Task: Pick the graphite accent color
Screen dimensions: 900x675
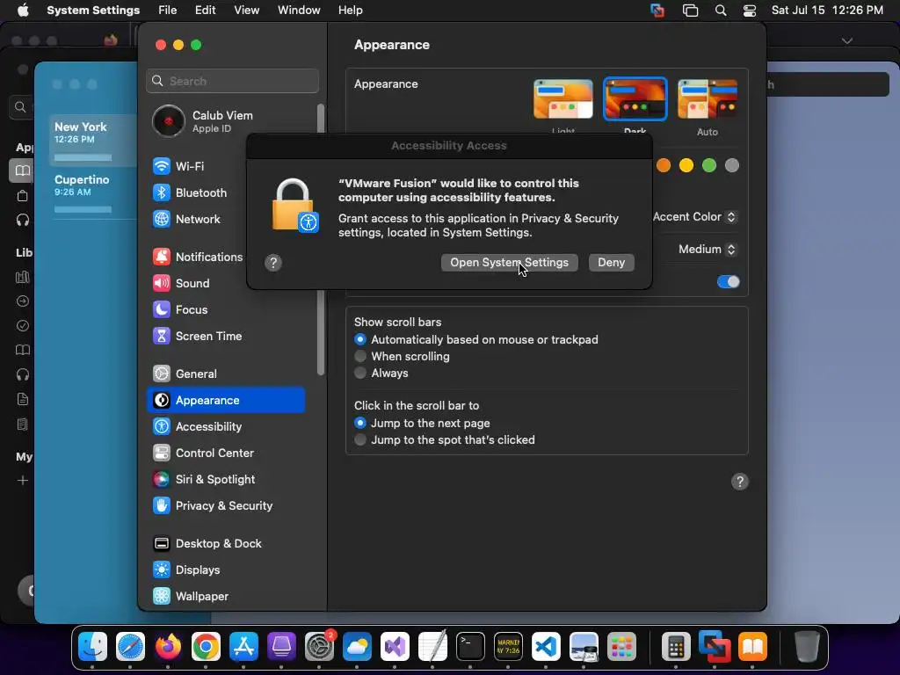Action: pos(732,166)
